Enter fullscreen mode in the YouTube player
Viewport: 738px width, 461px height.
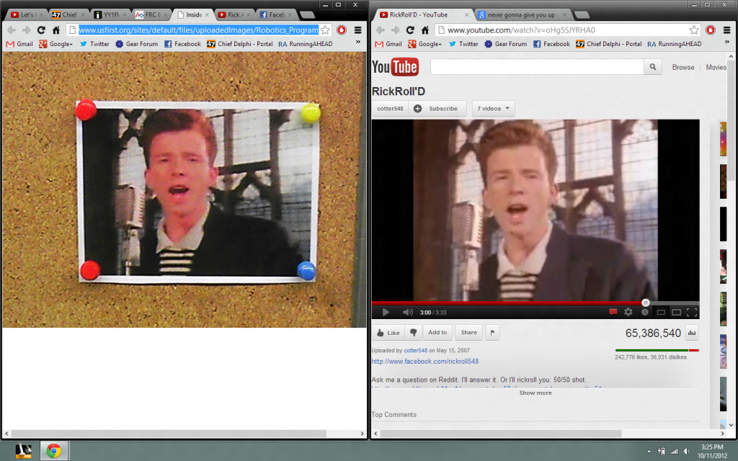[692, 312]
